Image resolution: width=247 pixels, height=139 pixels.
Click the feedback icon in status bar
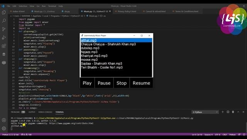[239, 135]
